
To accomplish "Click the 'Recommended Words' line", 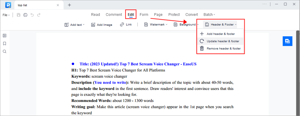I will tap(112, 100).
